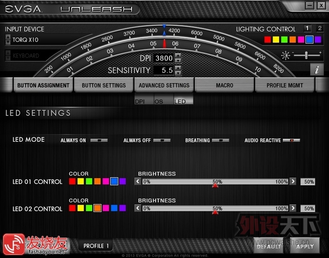Select sensitivity level 01 on the dial

coord(70,69)
